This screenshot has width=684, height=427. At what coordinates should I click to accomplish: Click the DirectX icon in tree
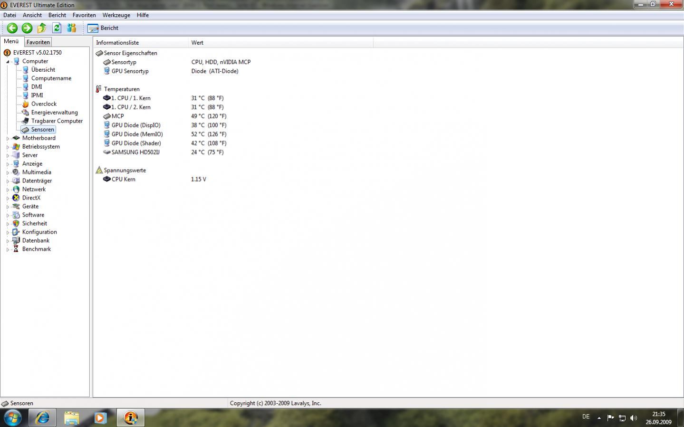pyautogui.click(x=16, y=198)
